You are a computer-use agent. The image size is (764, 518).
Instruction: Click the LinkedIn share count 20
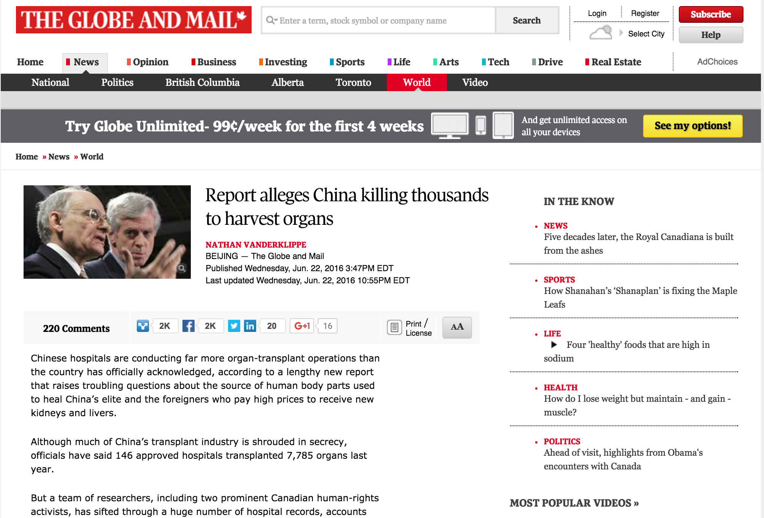272,326
